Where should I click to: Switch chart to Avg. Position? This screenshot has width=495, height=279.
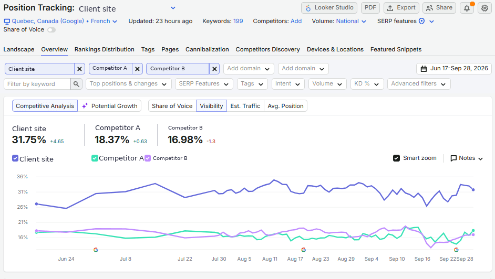[x=285, y=106]
